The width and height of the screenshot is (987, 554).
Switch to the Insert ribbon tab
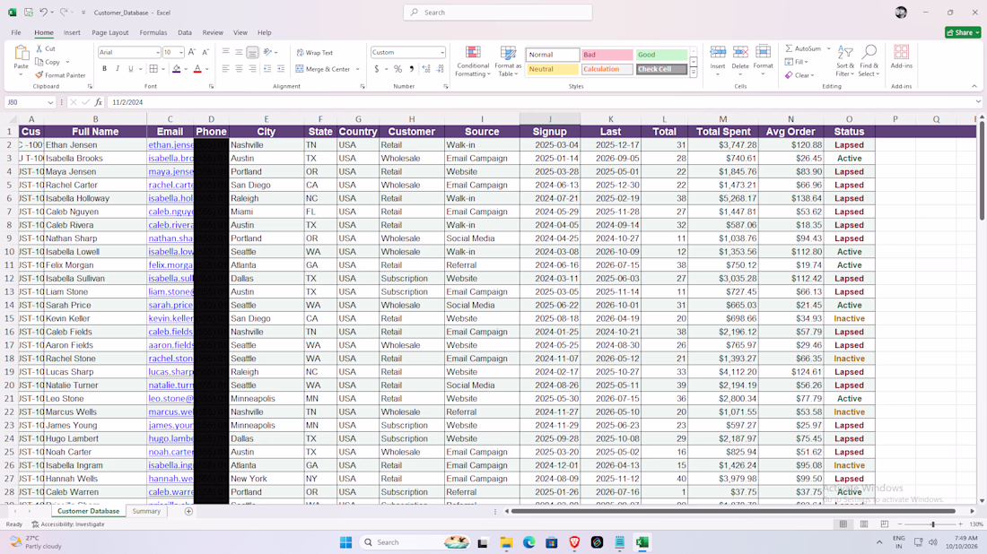click(72, 32)
